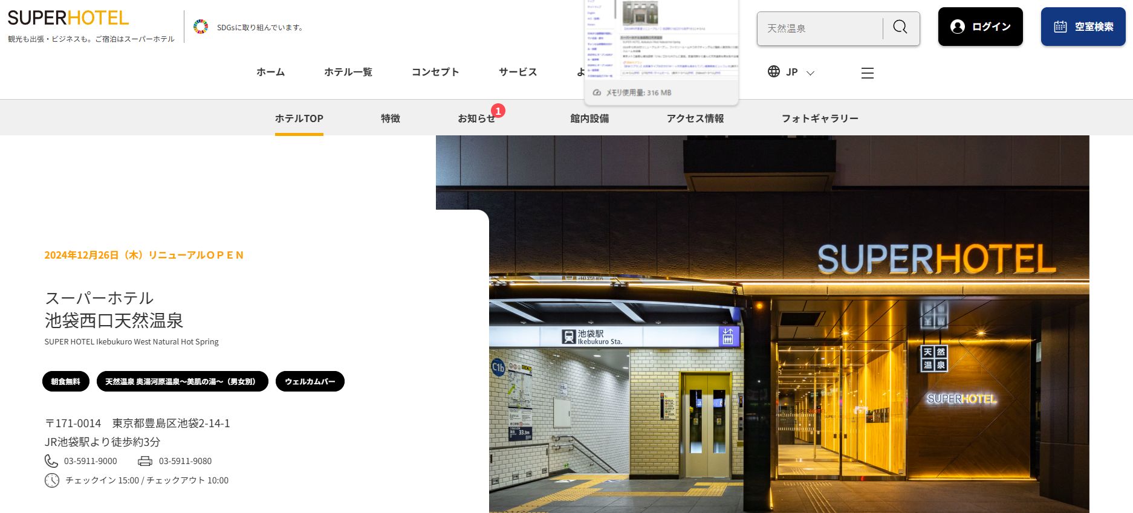Viewport: 1133px width, 513px height.
Task: Select the 特徴 tab
Action: [x=391, y=118]
